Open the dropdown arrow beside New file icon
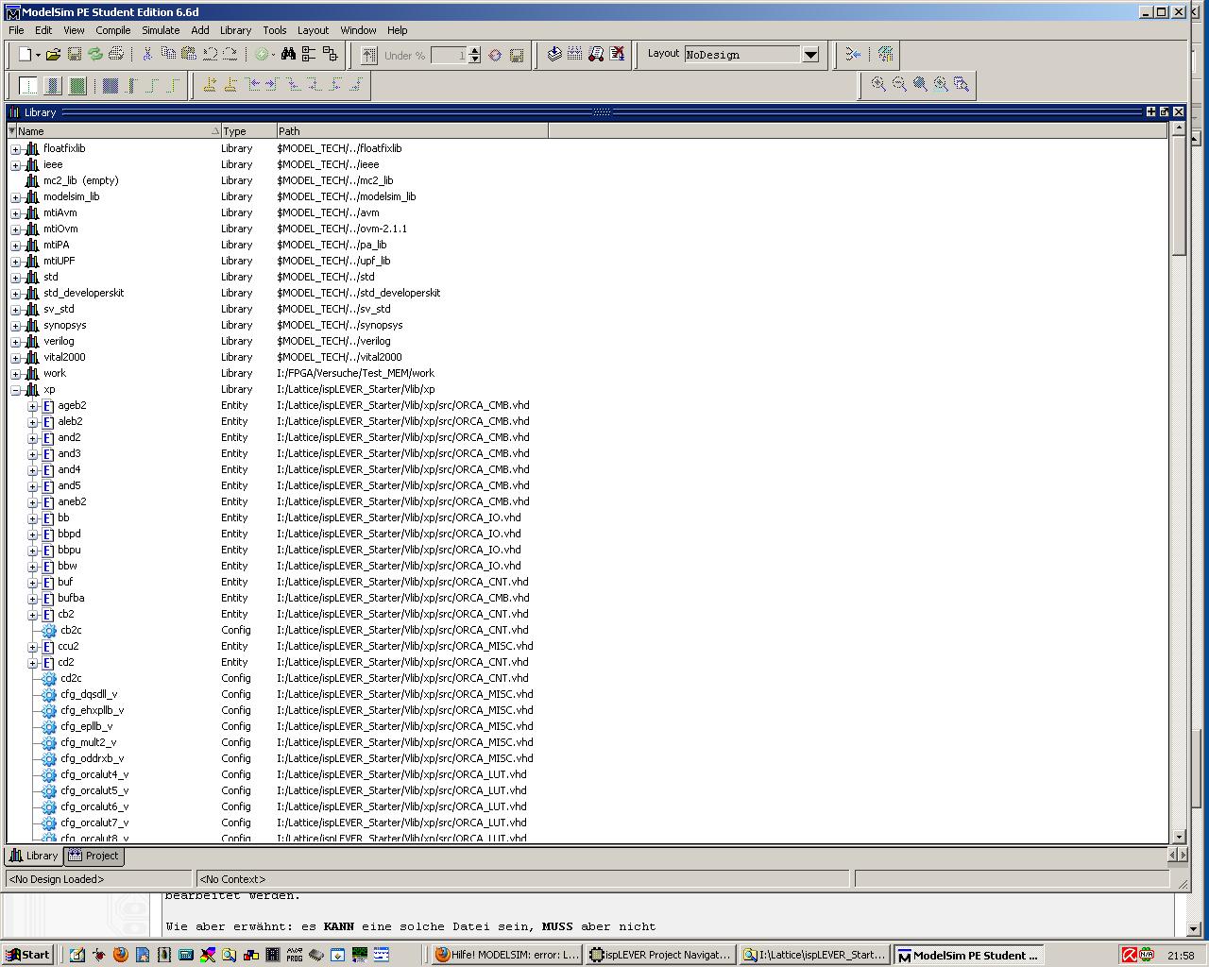This screenshot has height=967, width=1209. coord(38,55)
